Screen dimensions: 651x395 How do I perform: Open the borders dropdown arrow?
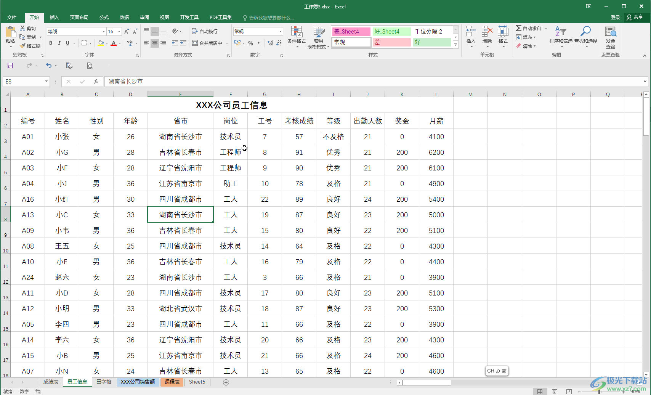[90, 43]
